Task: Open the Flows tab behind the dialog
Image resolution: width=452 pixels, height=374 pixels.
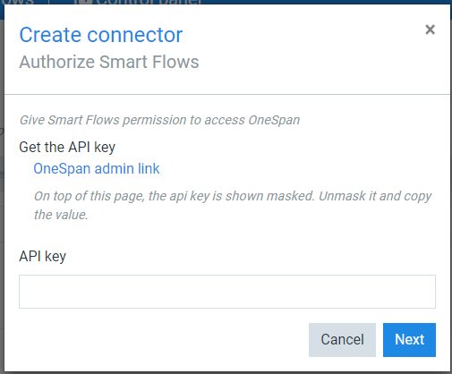Action: [x=17, y=2]
